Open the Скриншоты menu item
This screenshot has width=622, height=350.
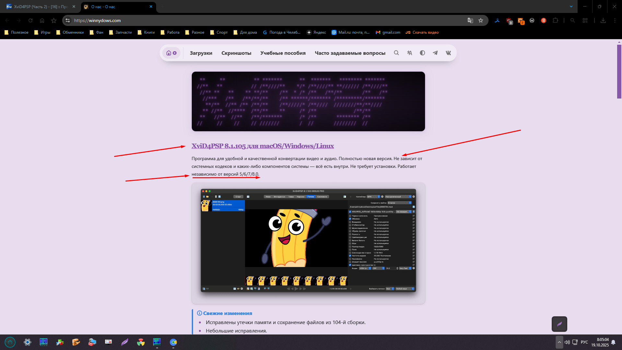coord(236,53)
